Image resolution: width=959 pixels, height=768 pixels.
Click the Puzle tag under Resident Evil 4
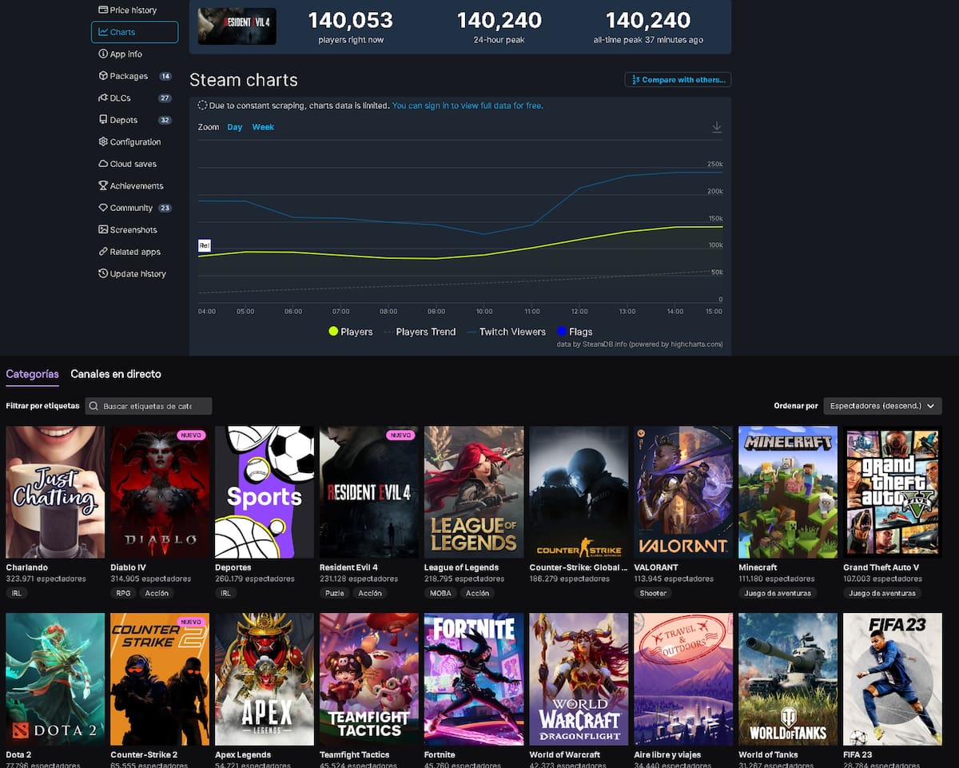(x=335, y=593)
